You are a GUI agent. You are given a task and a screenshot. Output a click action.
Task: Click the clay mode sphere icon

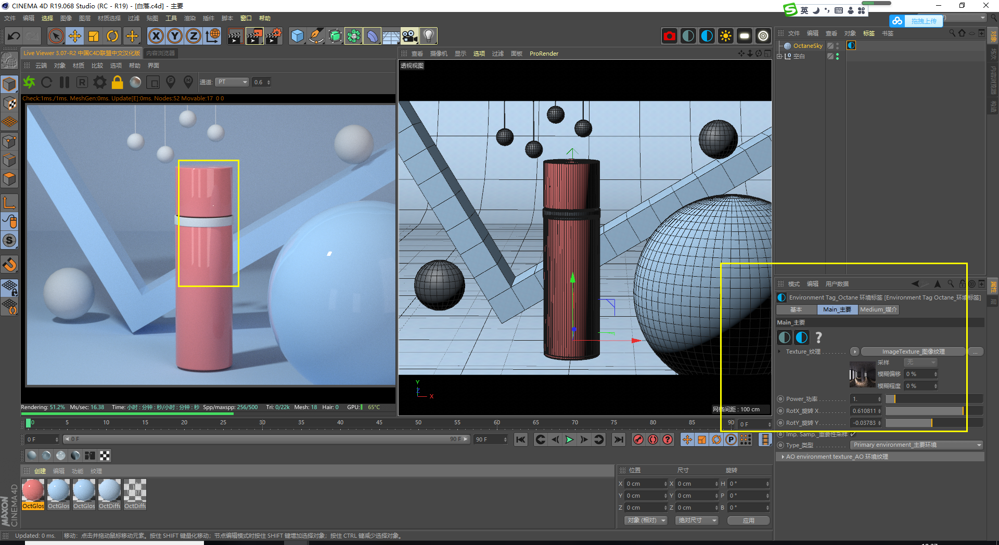(x=135, y=82)
